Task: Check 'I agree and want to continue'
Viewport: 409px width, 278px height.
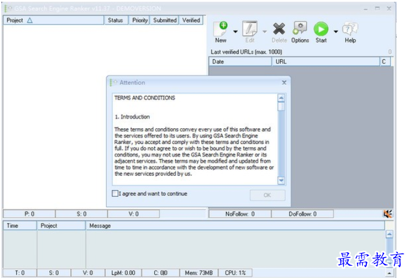Action: click(x=115, y=193)
